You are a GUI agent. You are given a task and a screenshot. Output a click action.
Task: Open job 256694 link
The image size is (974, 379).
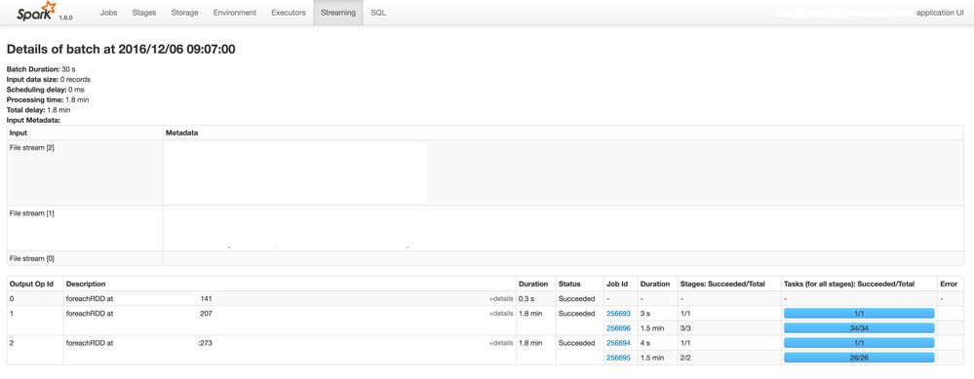tap(618, 343)
